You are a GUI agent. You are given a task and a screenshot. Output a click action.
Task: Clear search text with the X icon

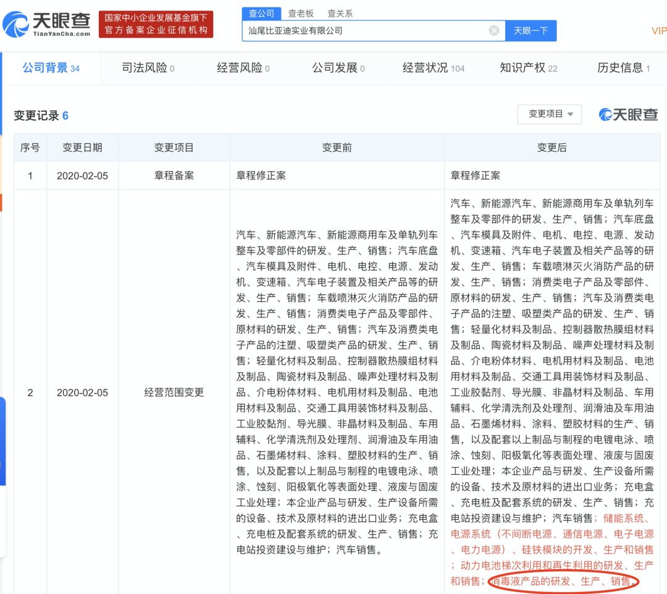[x=494, y=30]
